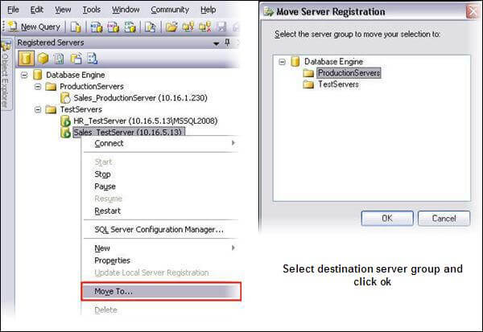Close the Move Server Registration dialog
The height and width of the screenshot is (332, 483).
pyautogui.click(x=472, y=12)
